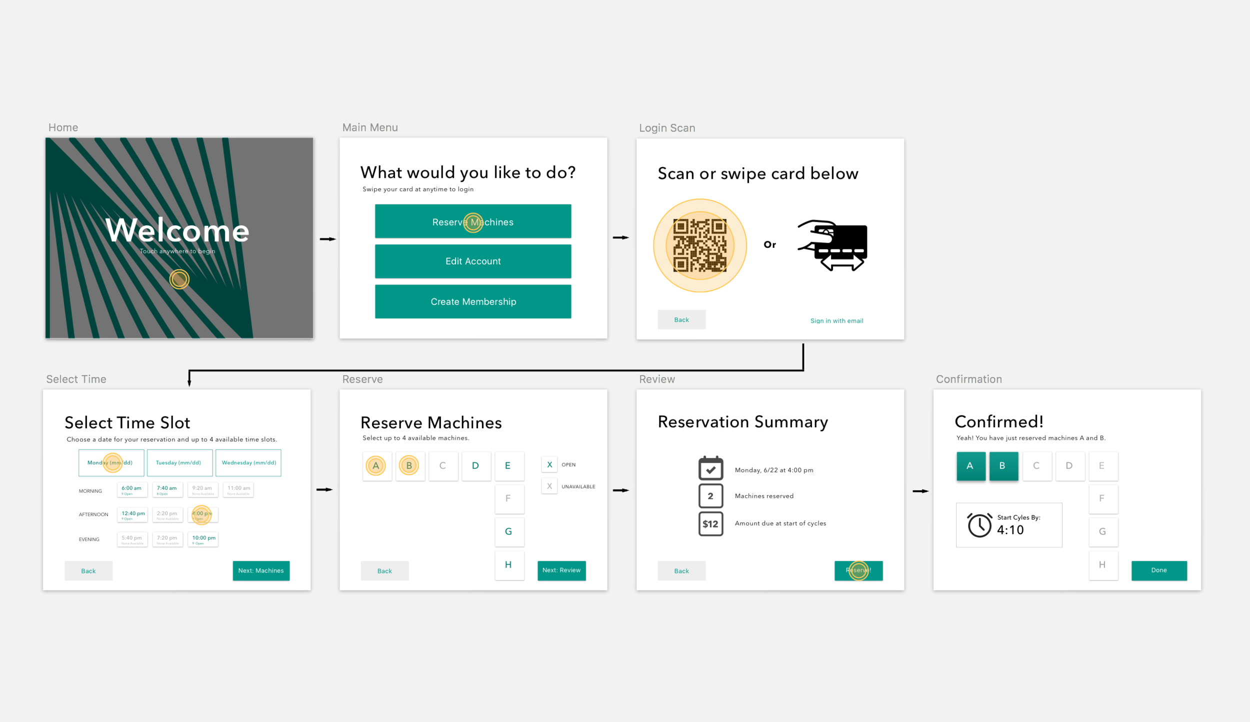Click Reserve Machines button on Main Menu
Screen dimensions: 1250x722
click(x=474, y=222)
